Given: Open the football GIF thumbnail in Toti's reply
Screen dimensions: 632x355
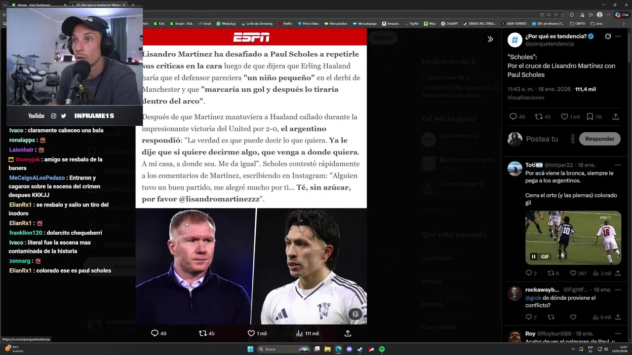Looking at the screenshot, I should (573, 238).
